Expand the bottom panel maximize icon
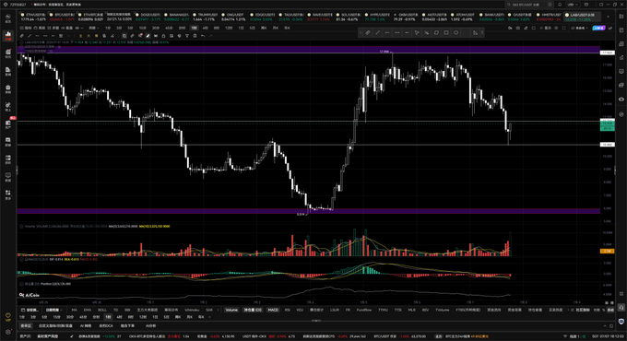 click(611, 326)
